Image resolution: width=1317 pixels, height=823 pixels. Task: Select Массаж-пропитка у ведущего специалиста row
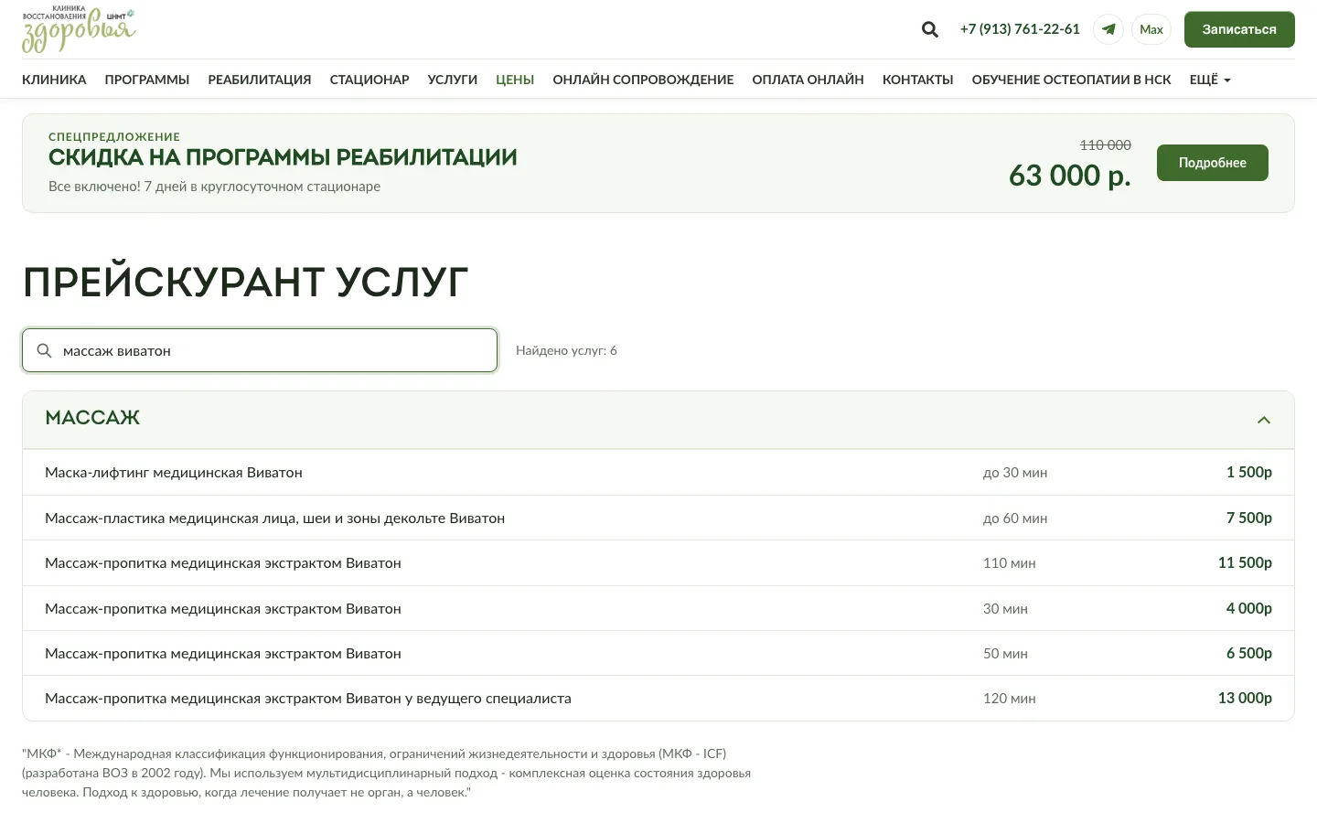click(x=658, y=699)
